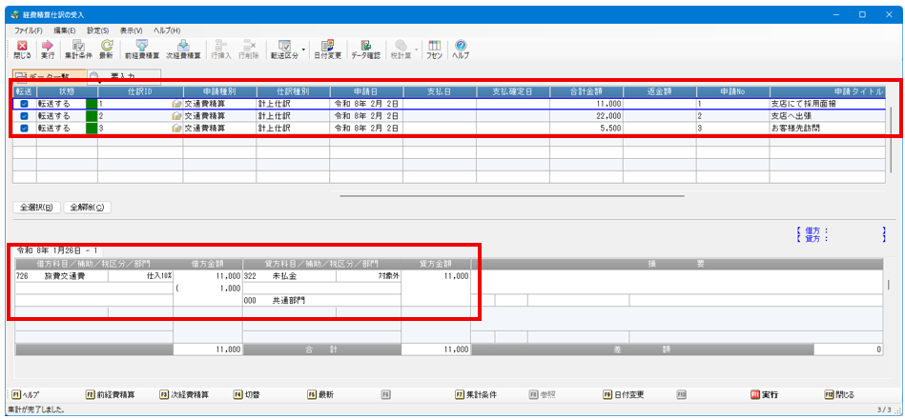Click the 最新 refresh toolbar icon
Viewport: 905px width, 419px height.
point(107,50)
